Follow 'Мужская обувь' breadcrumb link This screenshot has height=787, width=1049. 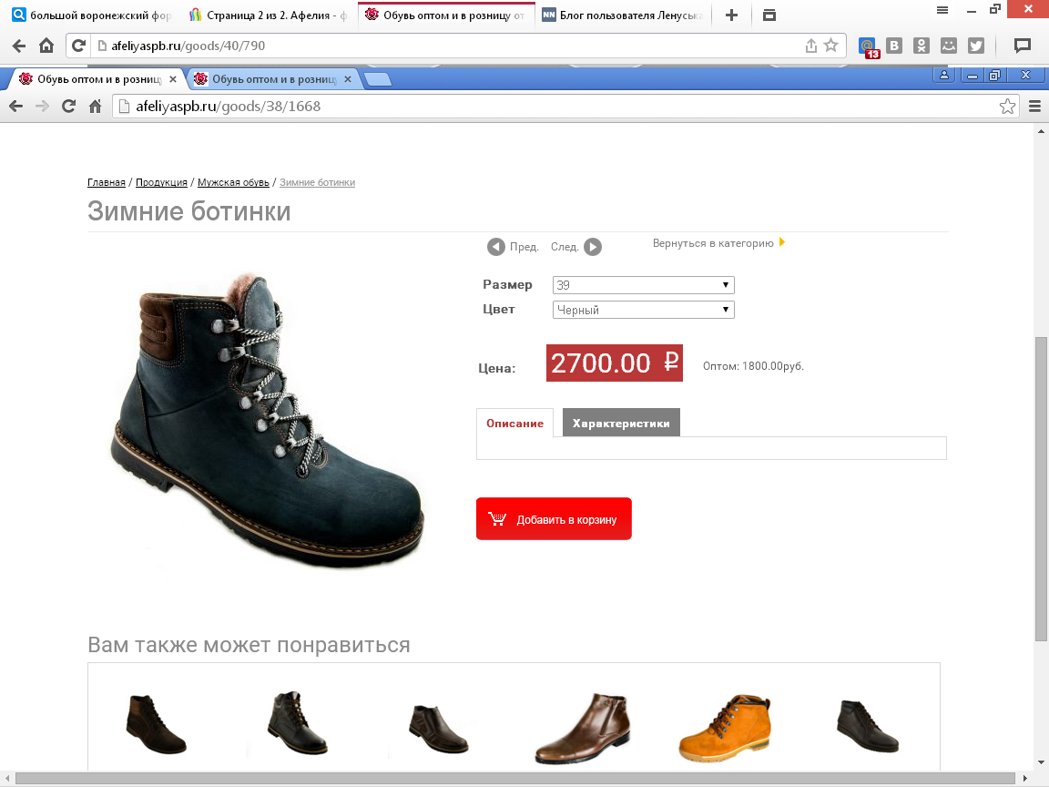233,182
